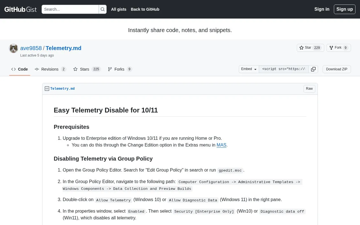Select the Allow Diagnostic Data code text

[193, 200]
